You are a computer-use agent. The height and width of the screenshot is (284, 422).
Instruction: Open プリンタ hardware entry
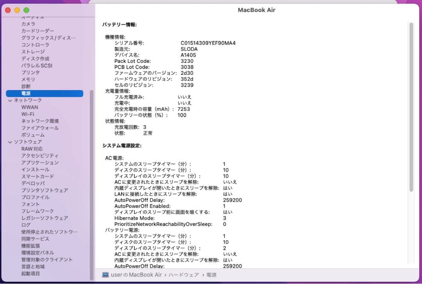pos(31,73)
